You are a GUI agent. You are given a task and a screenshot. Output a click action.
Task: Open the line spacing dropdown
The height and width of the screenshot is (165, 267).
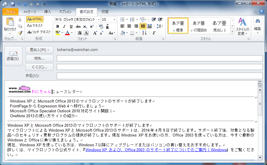160,26
